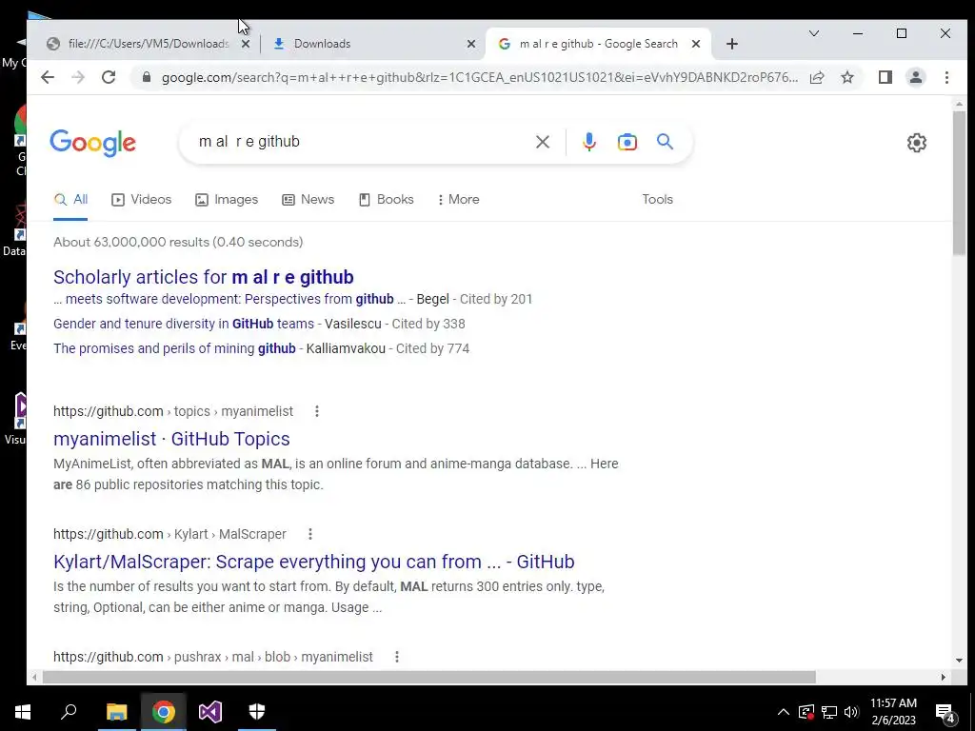975x731 pixels.
Task: Switch to Images results
Action: click(227, 200)
